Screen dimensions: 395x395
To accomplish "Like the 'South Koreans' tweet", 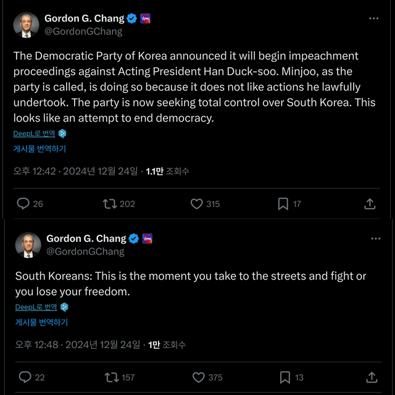I will pyautogui.click(x=199, y=377).
